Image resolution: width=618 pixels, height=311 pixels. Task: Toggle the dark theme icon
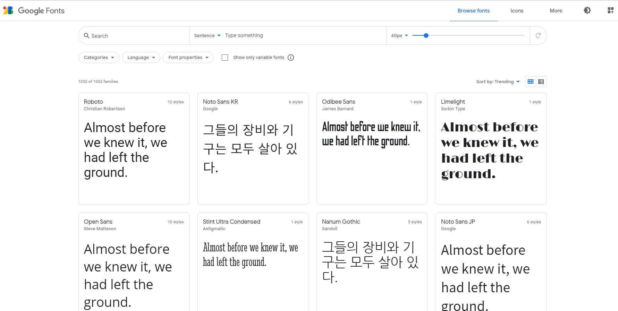tap(587, 10)
